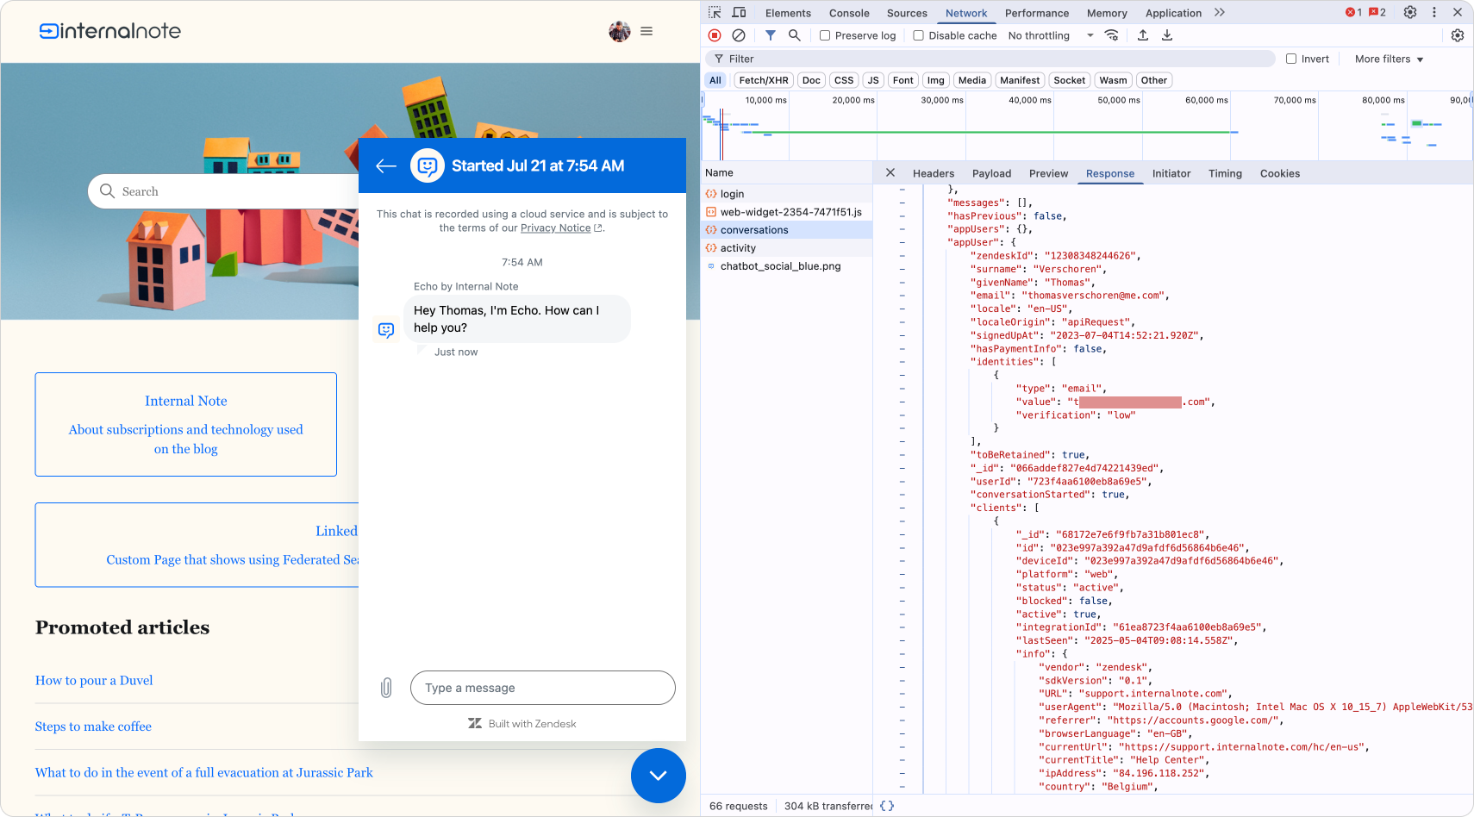Stop recording the network log
The image size is (1474, 817).
point(715,35)
